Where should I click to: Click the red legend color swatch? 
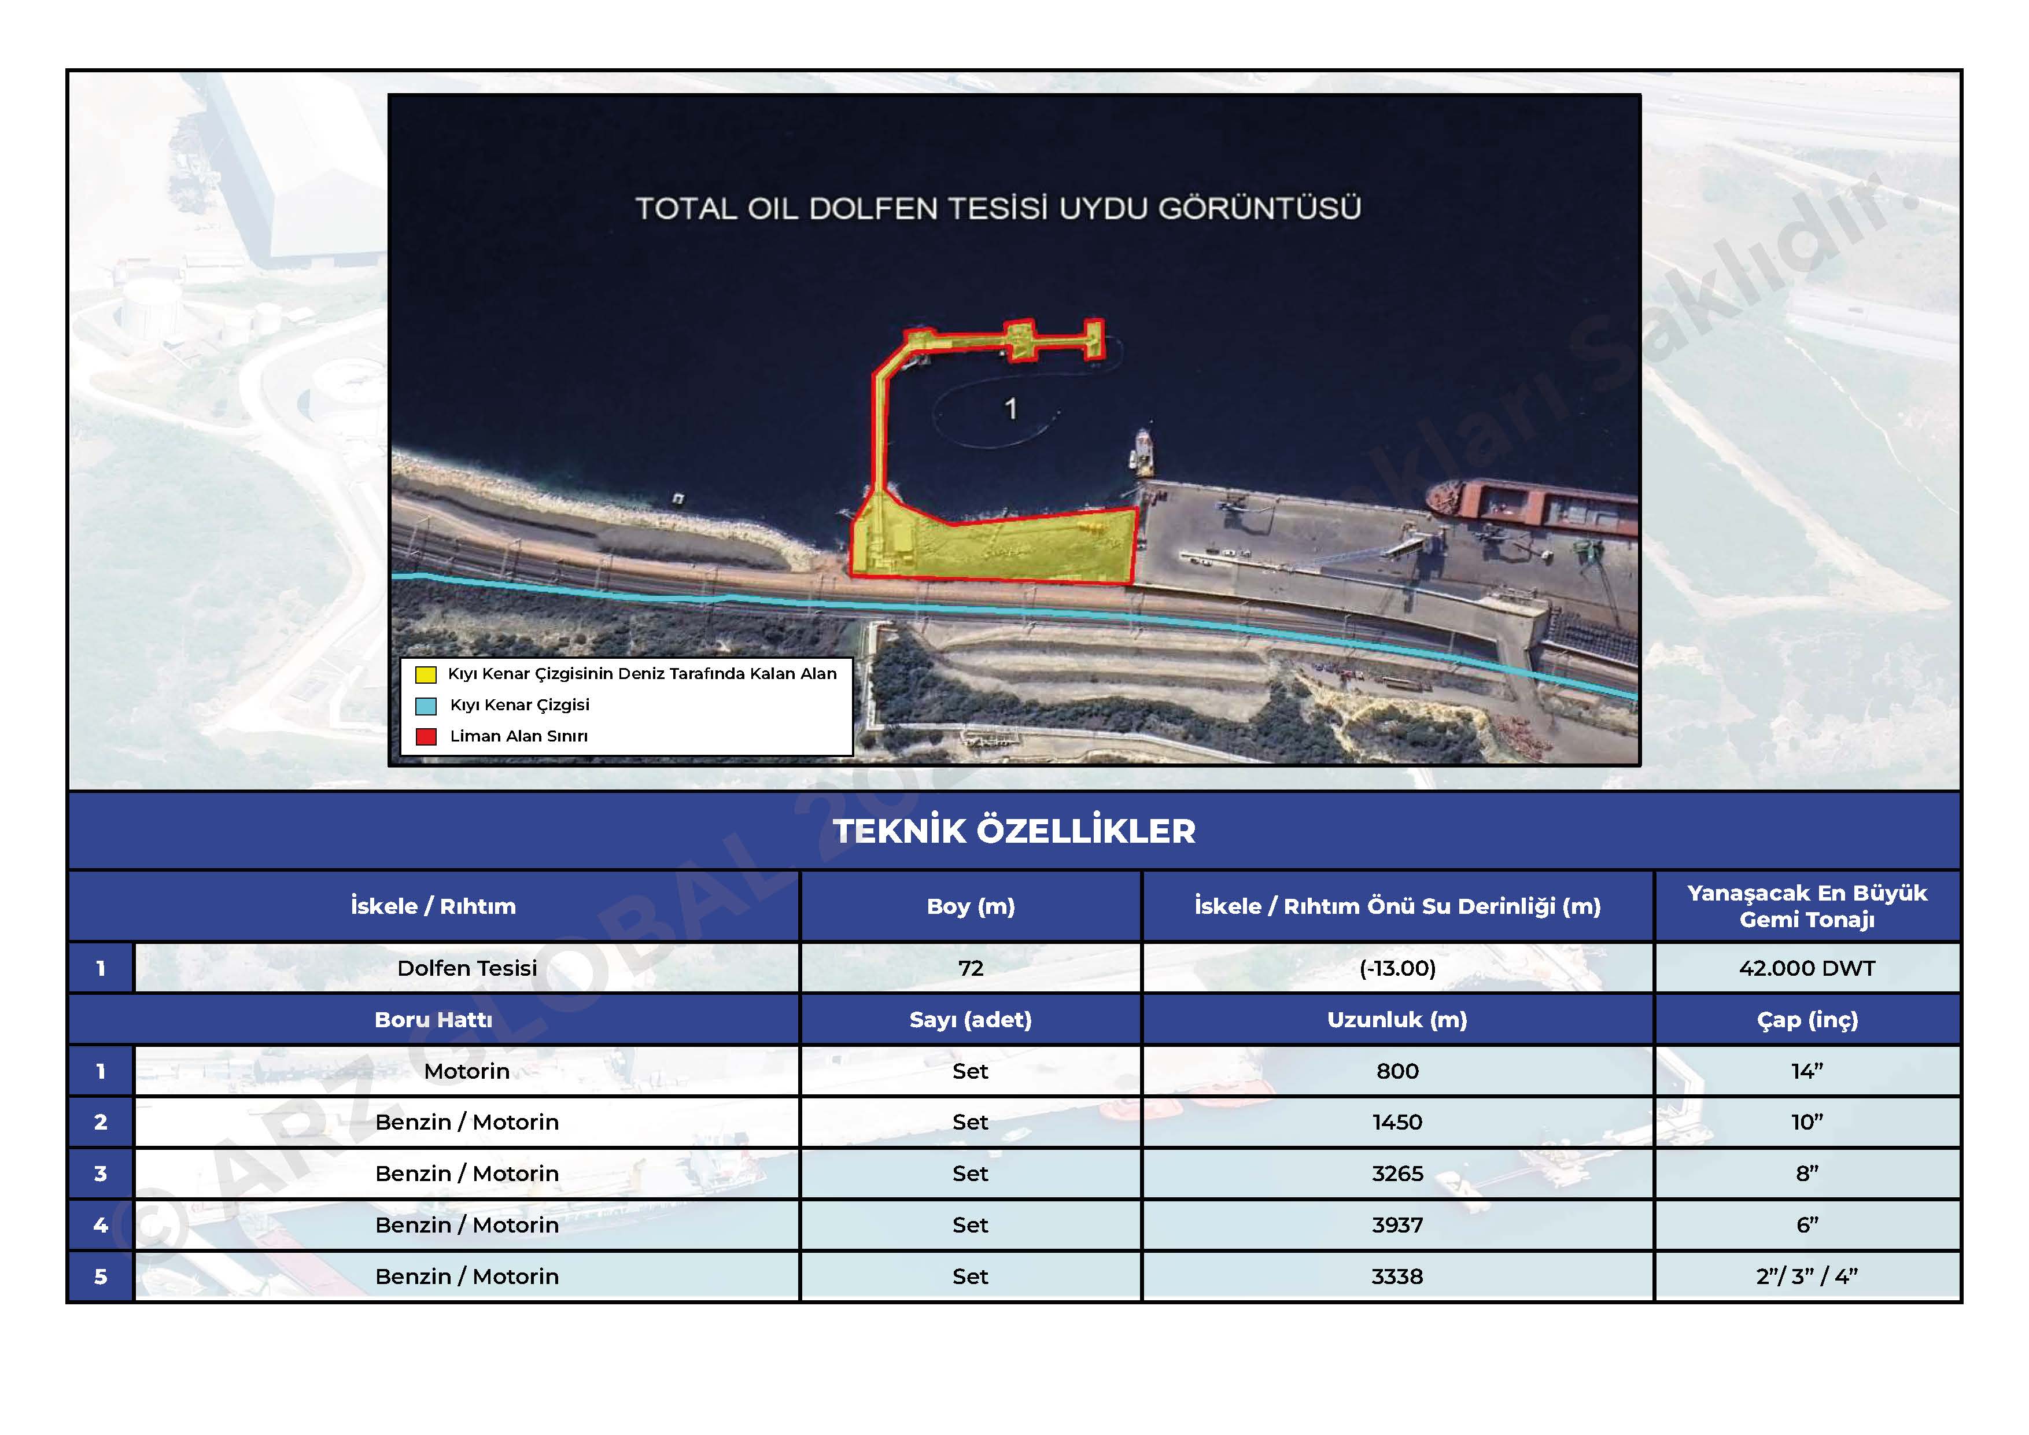click(x=426, y=737)
